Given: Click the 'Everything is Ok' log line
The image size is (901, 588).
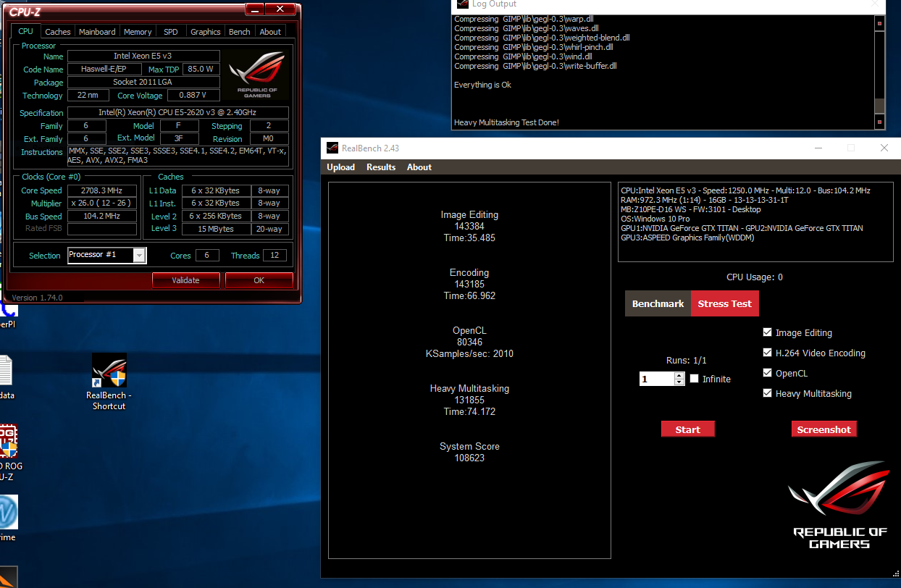Looking at the screenshot, I should click(482, 85).
